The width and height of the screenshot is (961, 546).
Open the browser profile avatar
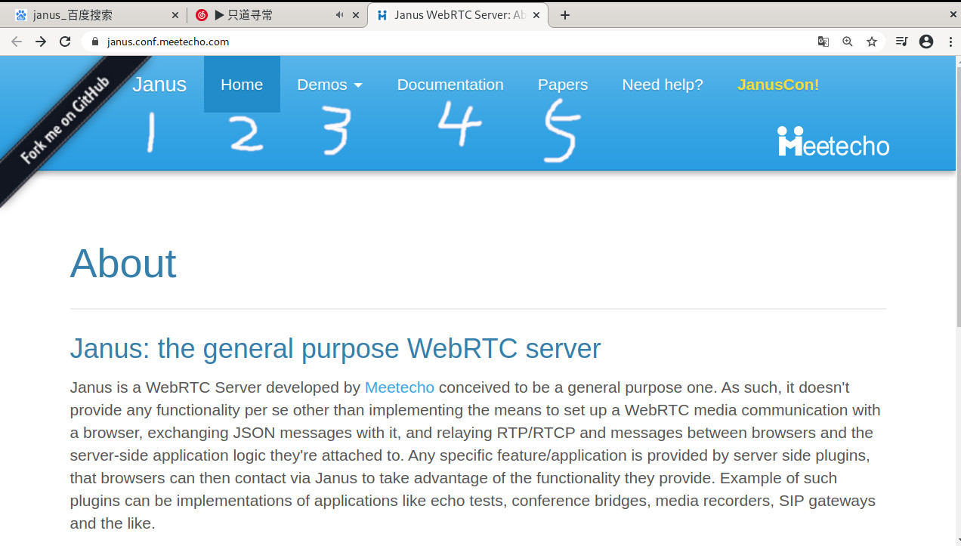(x=926, y=42)
